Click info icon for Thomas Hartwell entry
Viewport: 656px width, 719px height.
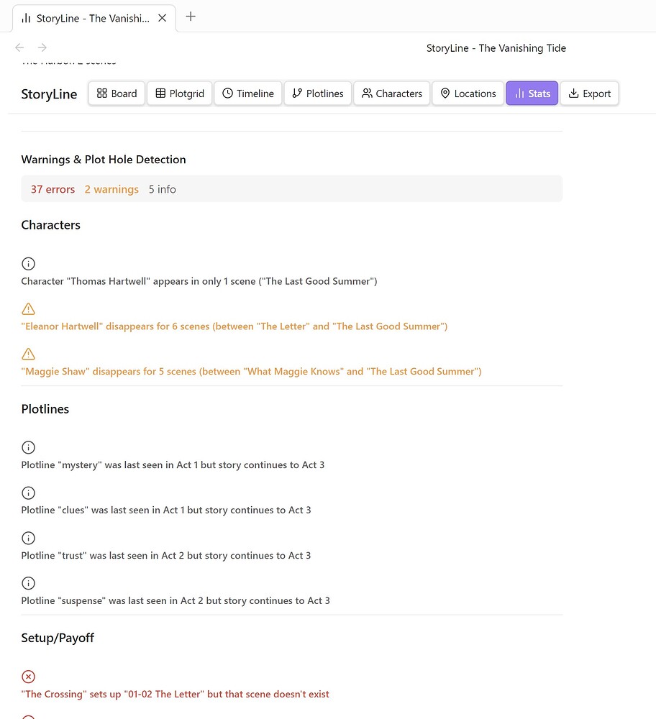tap(29, 264)
